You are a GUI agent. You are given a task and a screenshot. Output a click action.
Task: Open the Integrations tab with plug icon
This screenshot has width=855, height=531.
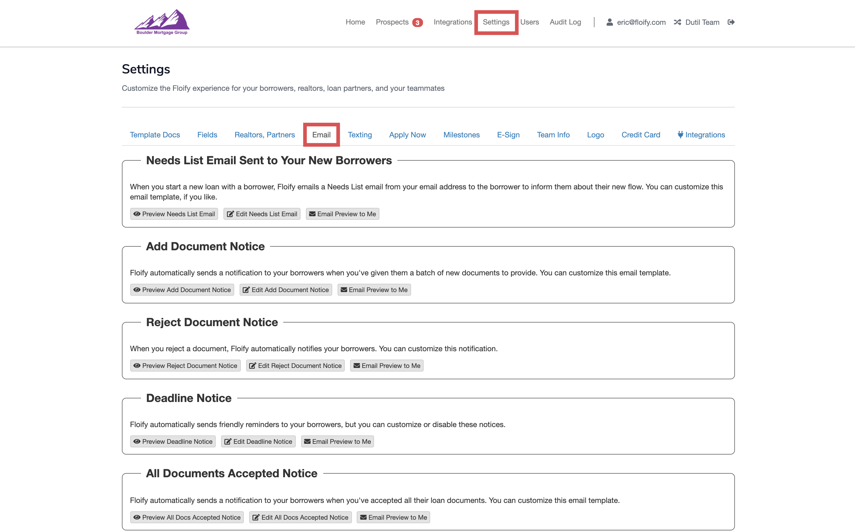701,135
